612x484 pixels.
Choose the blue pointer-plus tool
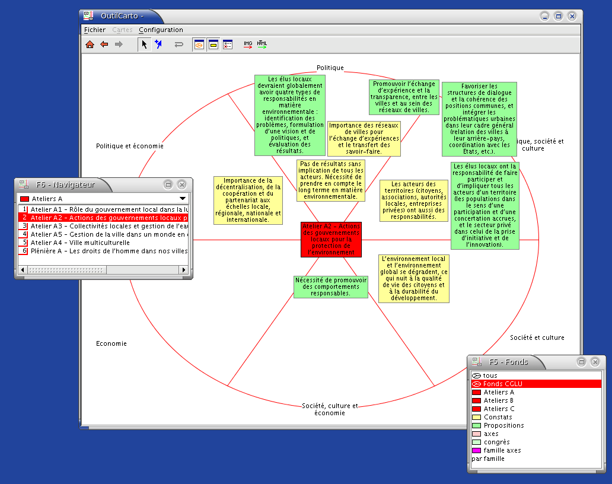point(158,44)
